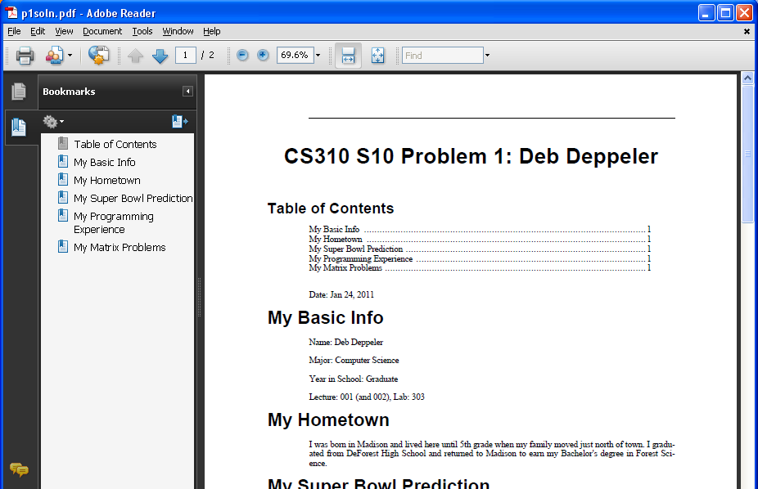Select the My Matrix Problems bookmark
This screenshot has height=489, width=758.
[x=119, y=247]
